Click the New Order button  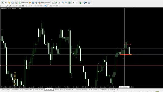pos(23,3)
